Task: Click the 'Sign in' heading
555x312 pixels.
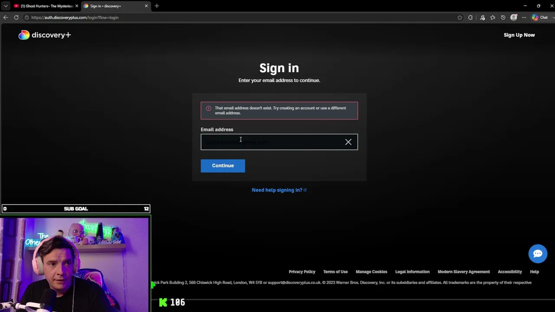Action: [x=279, y=68]
